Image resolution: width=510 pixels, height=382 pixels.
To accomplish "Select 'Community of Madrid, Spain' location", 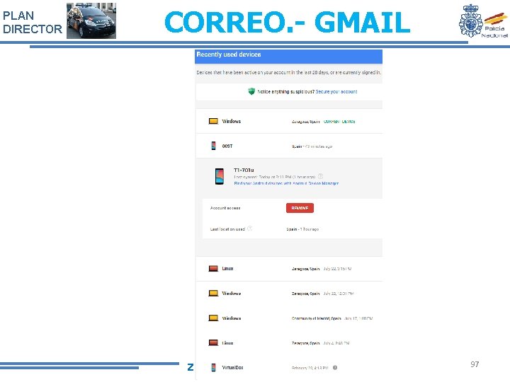I will click(316, 318).
